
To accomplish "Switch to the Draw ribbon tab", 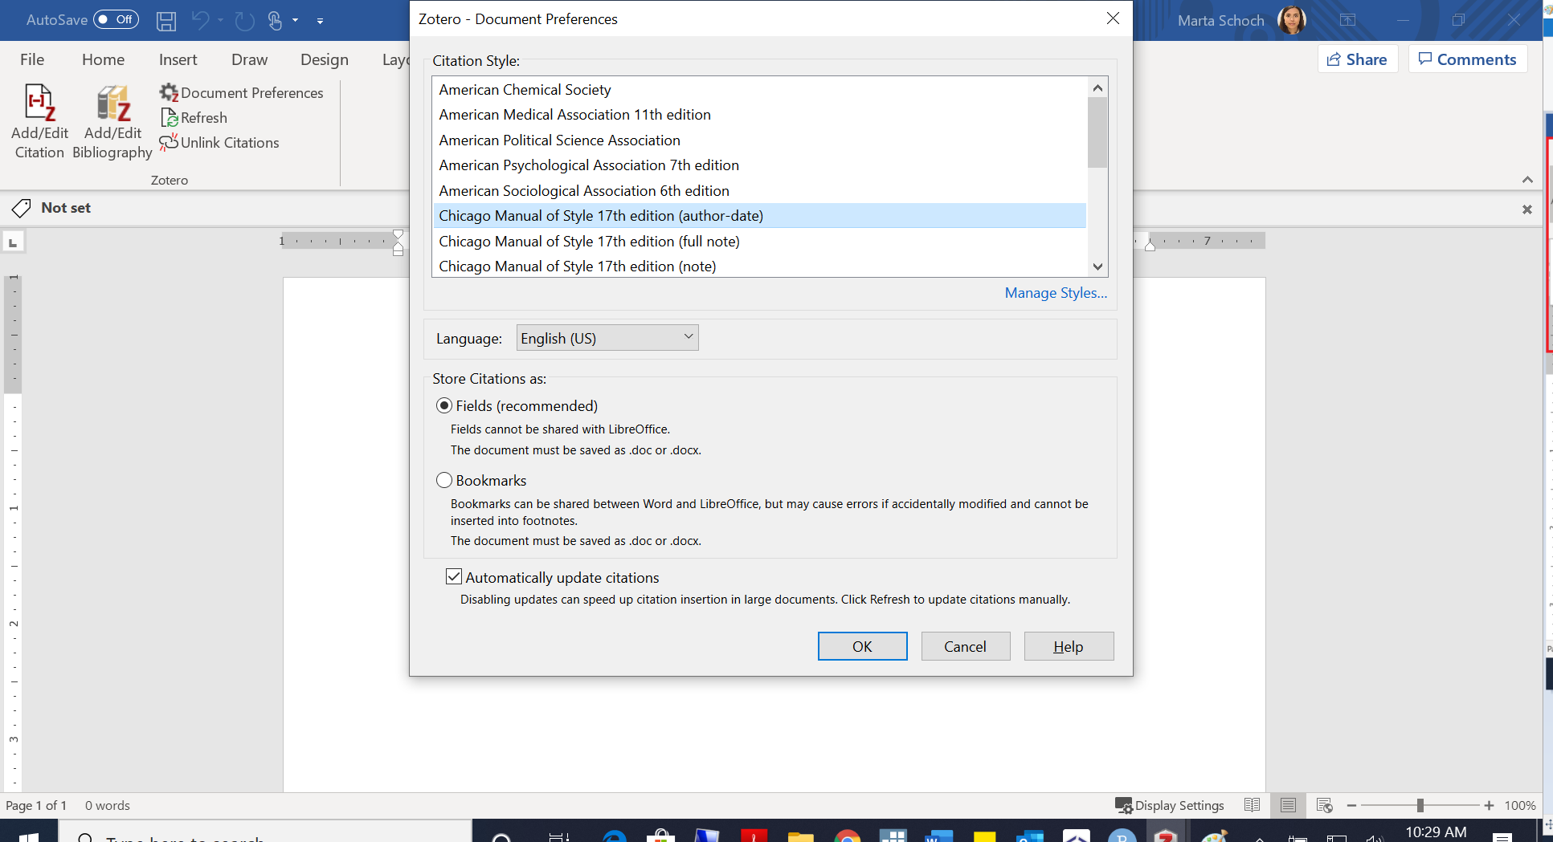I will click(x=249, y=59).
